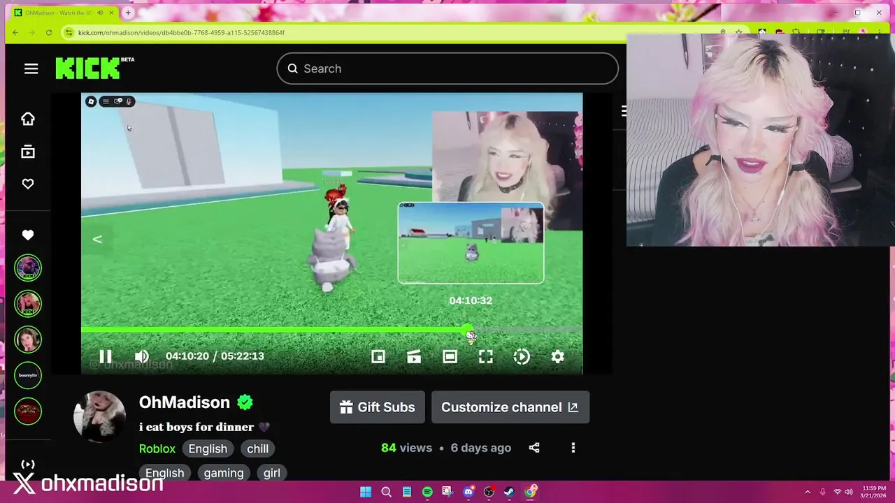Click the English tag next to Roblox
This screenshot has height=503, width=895.
click(x=208, y=449)
